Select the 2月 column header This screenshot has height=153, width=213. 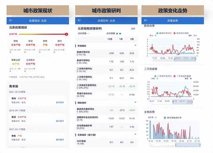(x=132, y=39)
